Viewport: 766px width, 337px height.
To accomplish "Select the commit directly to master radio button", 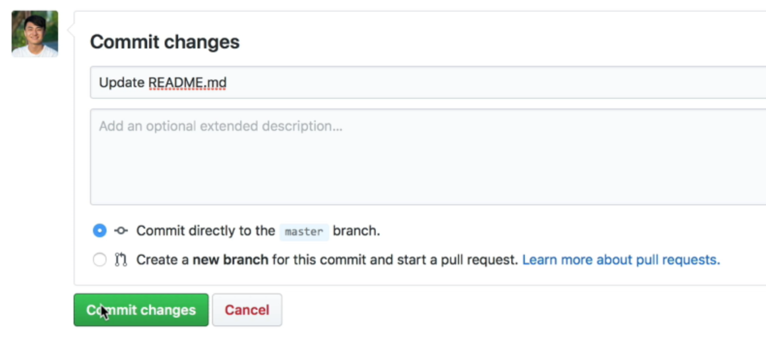I will (x=100, y=230).
